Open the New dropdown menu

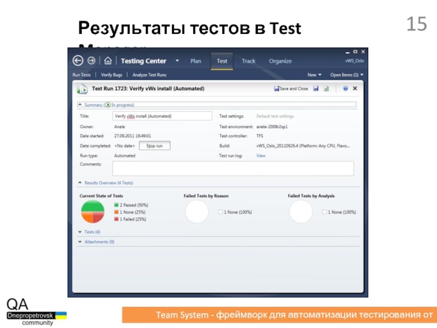(315, 75)
